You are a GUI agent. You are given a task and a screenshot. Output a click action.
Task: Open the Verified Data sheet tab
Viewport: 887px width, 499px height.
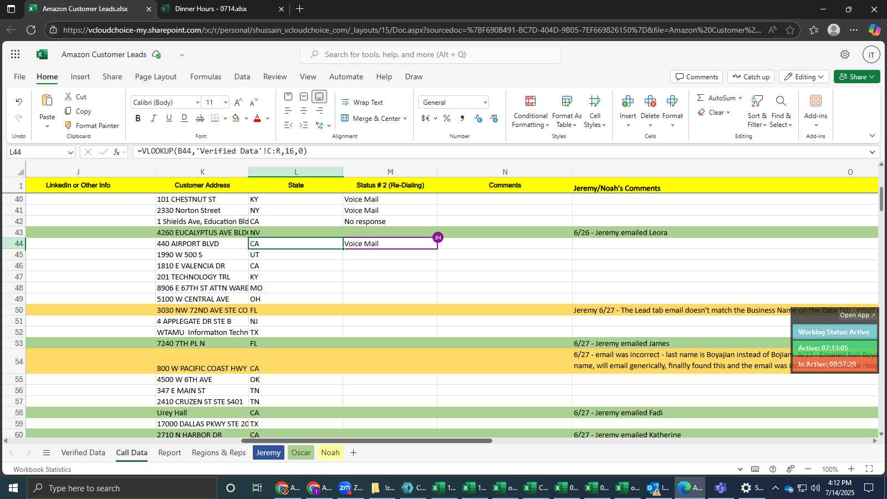click(x=83, y=452)
